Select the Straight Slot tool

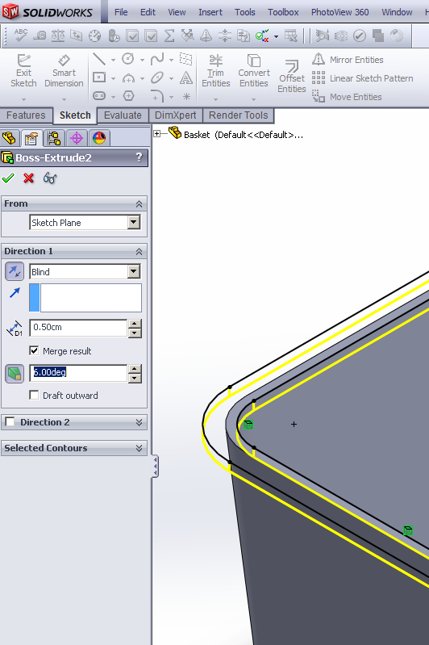[x=99, y=96]
